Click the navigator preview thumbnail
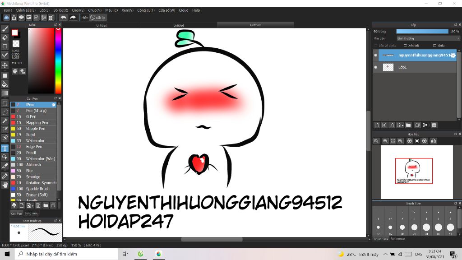 [x=417, y=172]
